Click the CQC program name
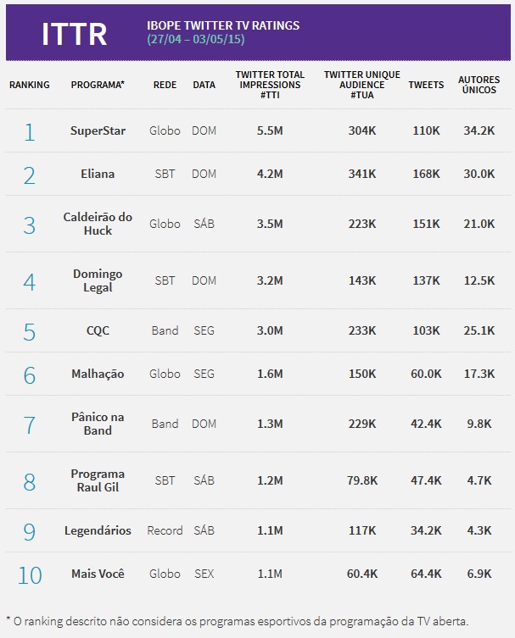The image size is (515, 638). pos(98,330)
